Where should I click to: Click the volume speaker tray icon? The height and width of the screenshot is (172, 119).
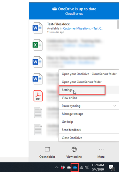[x=87, y=167]
